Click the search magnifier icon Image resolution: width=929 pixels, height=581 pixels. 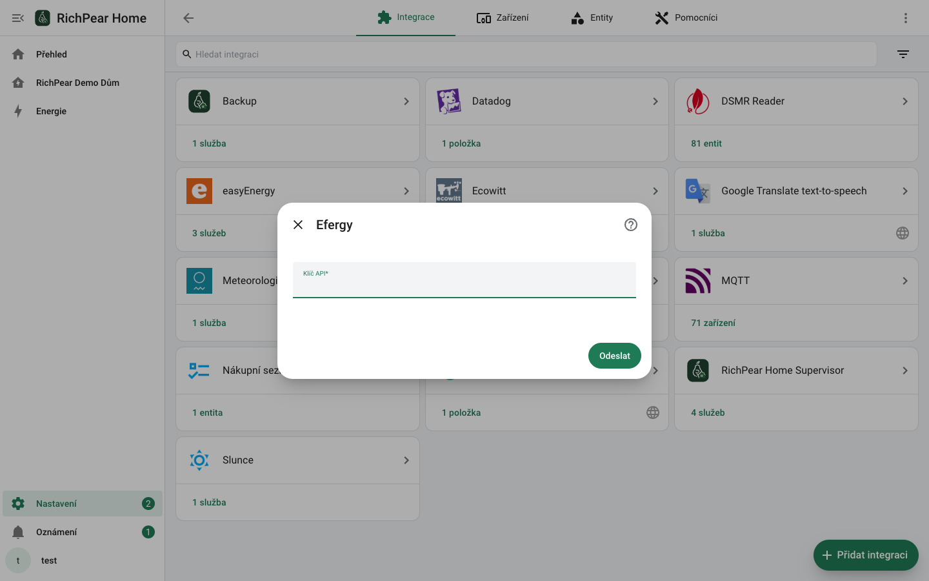tap(186, 54)
